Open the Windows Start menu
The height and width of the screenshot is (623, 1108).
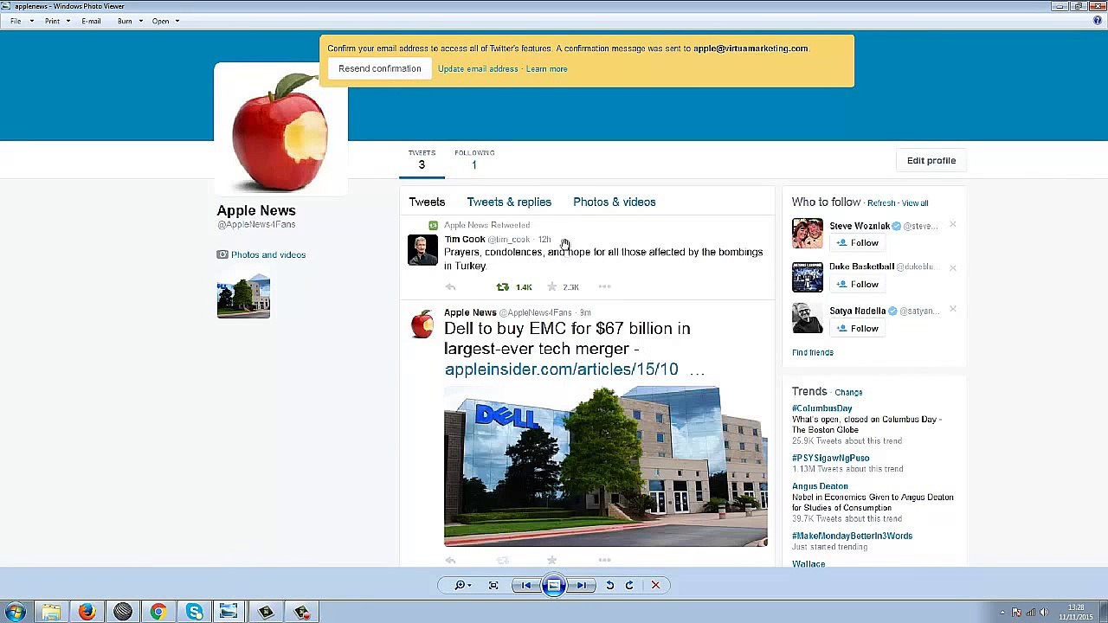point(16,612)
